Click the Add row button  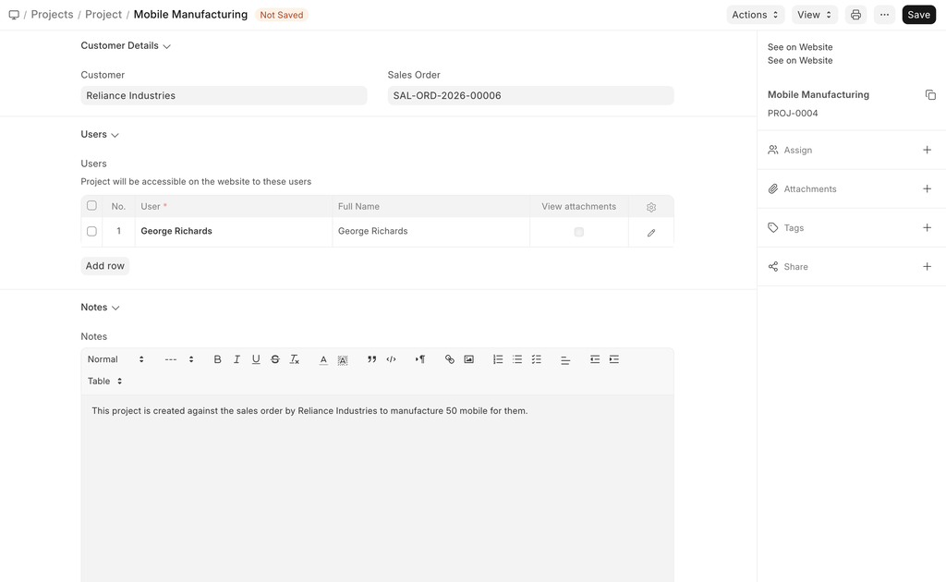click(105, 266)
